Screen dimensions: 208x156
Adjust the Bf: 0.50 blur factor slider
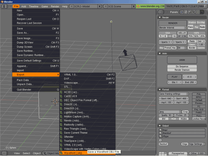tap(182, 36)
